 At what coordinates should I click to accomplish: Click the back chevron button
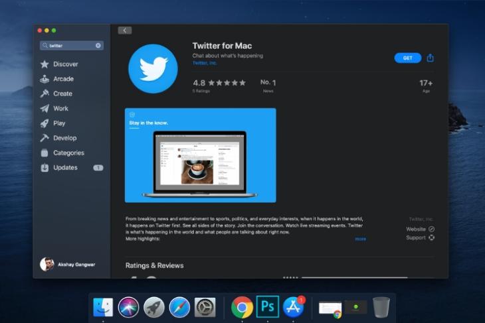coord(125,31)
